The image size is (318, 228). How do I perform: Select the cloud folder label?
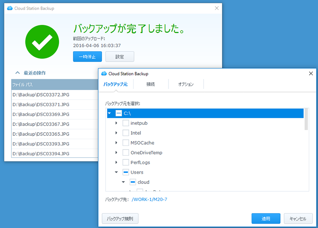point(143,182)
